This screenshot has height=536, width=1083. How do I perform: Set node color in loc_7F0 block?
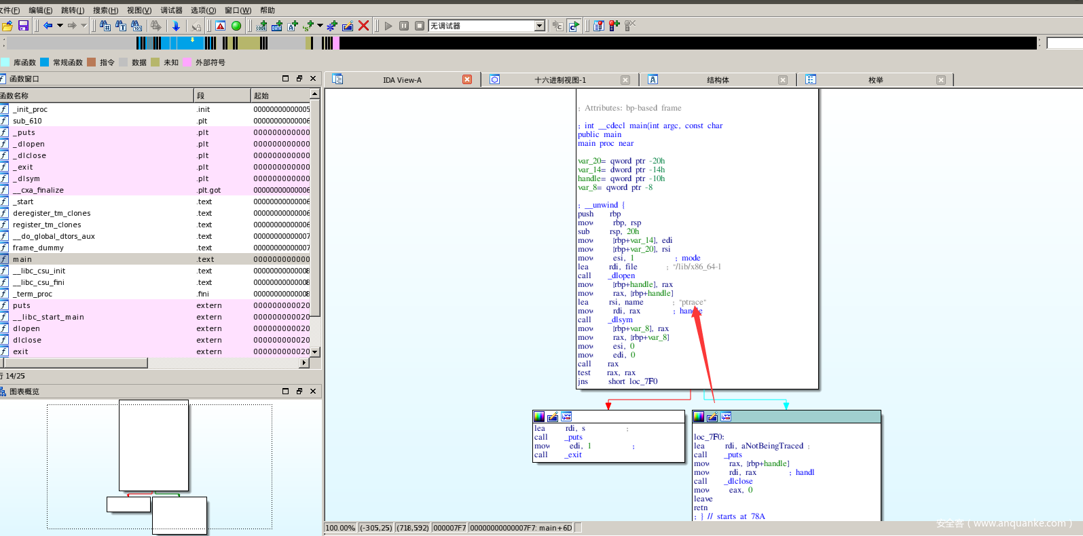pos(699,417)
